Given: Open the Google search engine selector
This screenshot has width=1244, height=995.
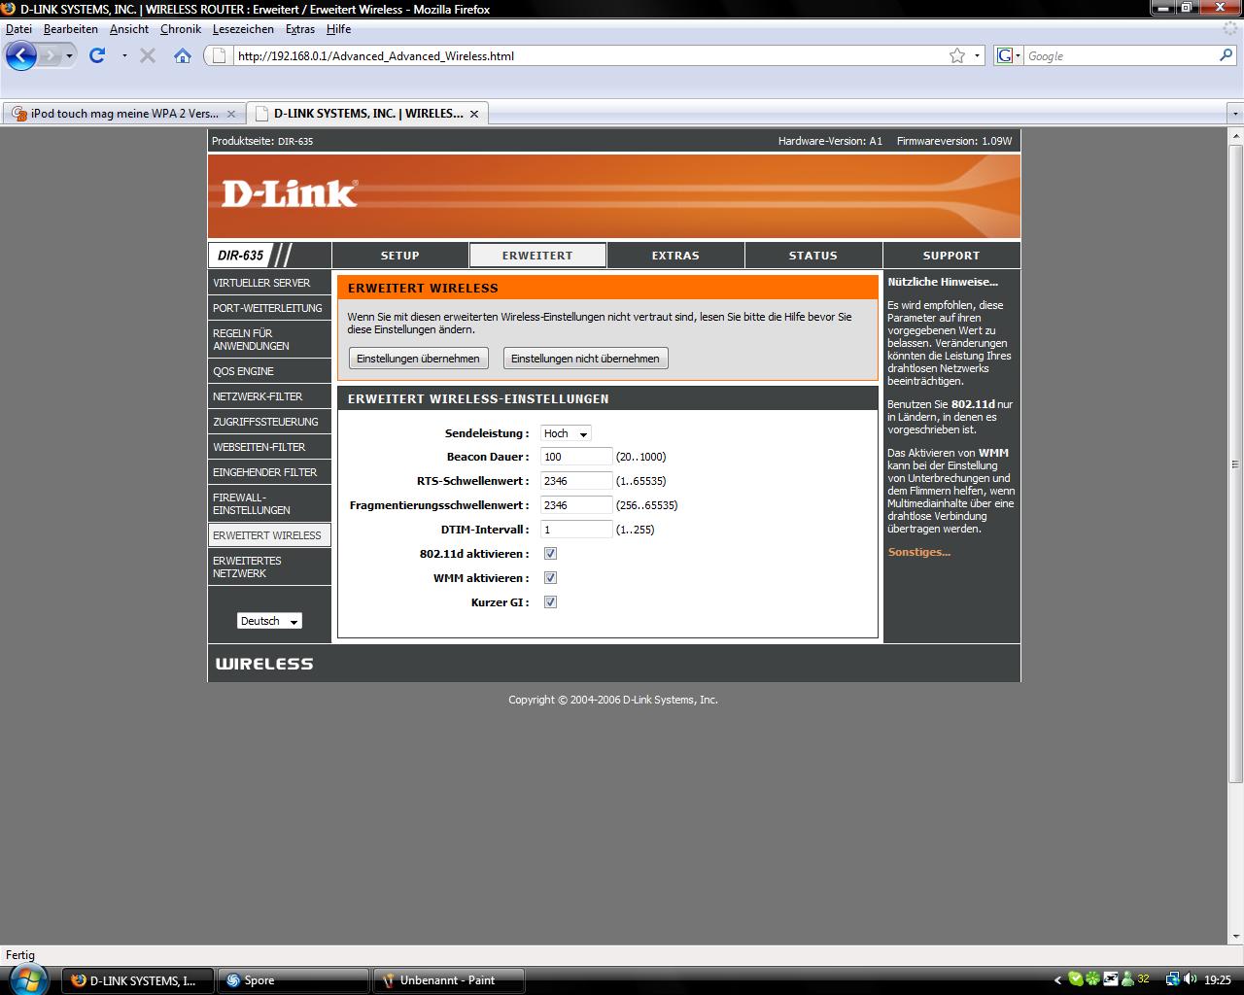Looking at the screenshot, I should pos(1010,55).
